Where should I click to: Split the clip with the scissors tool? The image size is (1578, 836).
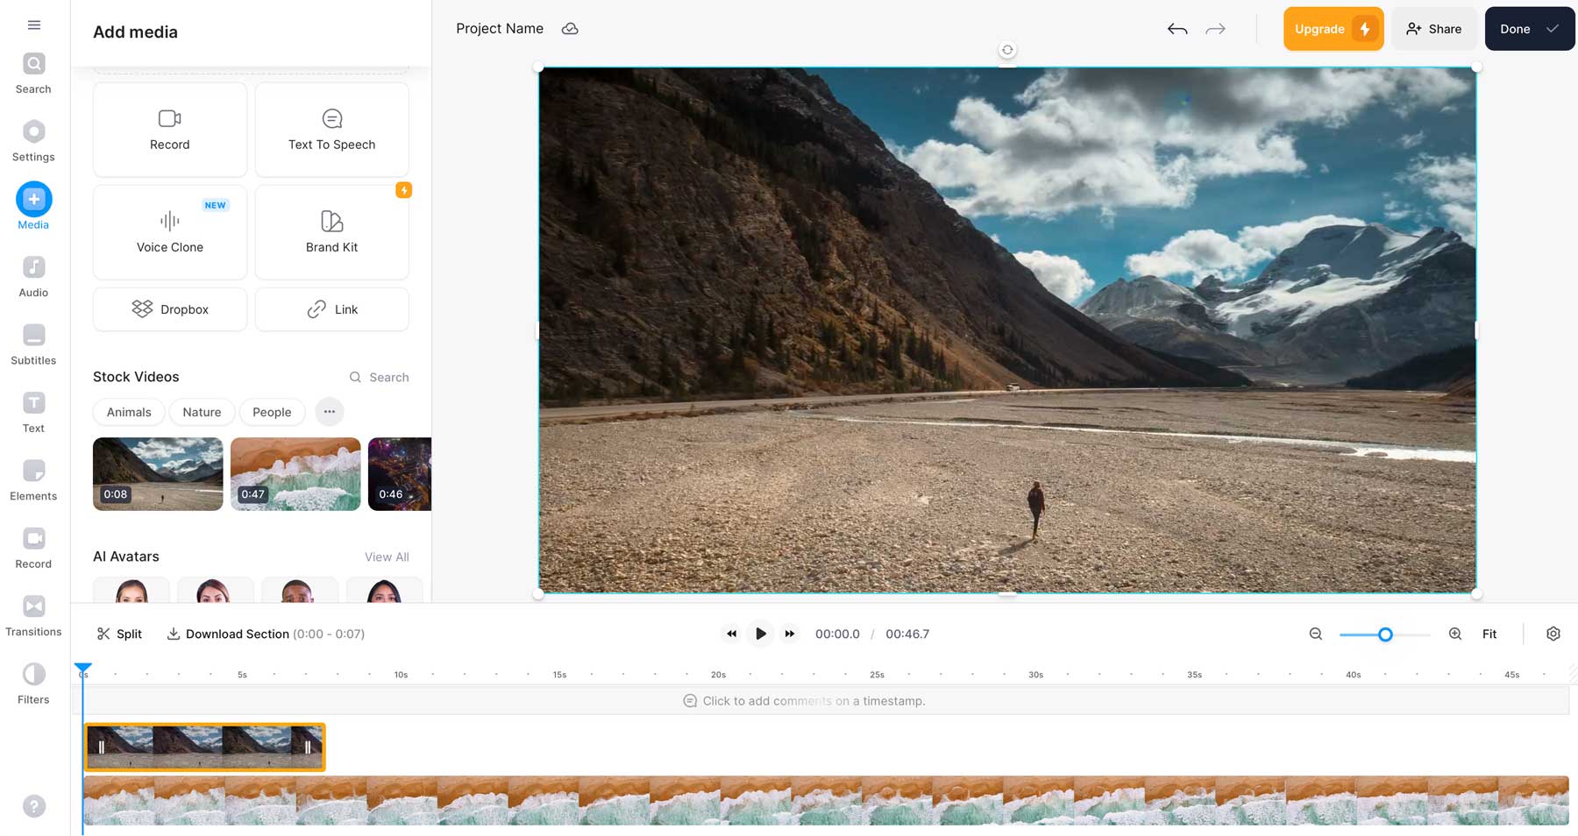tap(119, 634)
